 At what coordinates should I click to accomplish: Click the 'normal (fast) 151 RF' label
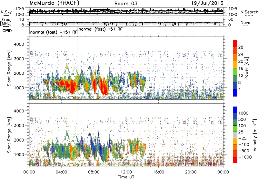coord(101,29)
